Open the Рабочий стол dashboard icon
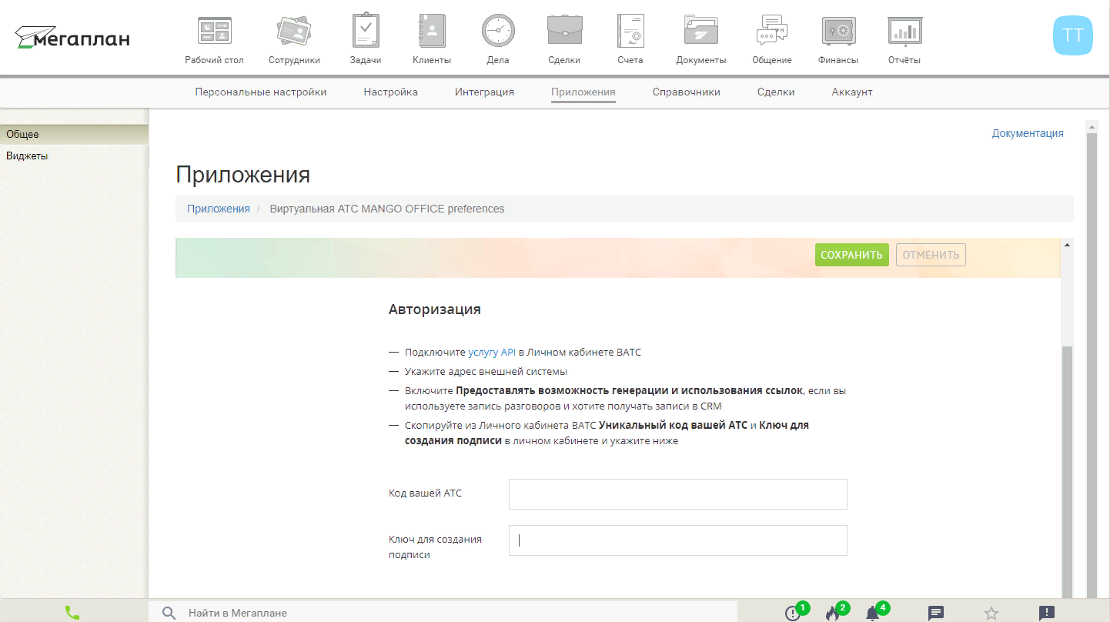 pos(214,31)
